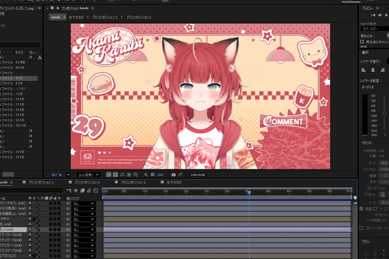
Task: Open the Preview panel menu icon
Action: tap(377, 8)
